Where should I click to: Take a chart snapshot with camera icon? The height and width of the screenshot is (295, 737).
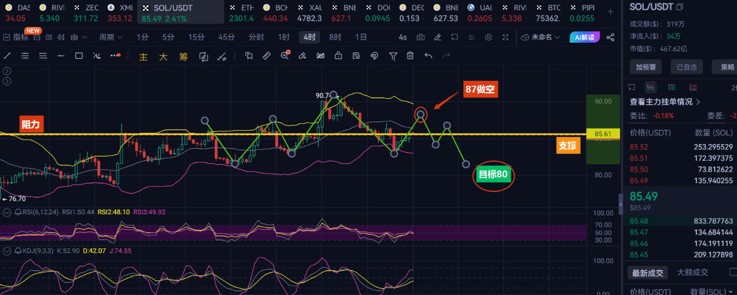click(x=421, y=37)
